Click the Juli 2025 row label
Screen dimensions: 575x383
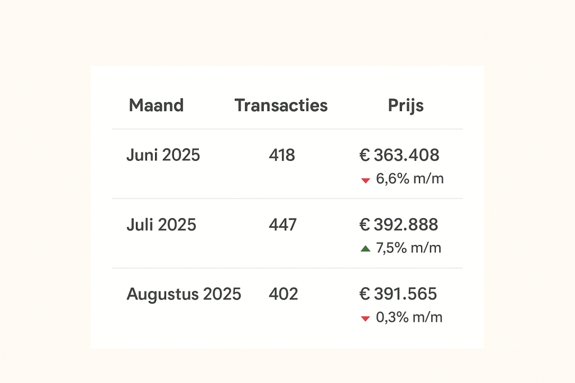tap(161, 225)
